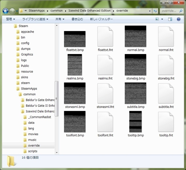The width and height of the screenshot is (186, 170).
Task: Select the tooltip.bmp thumbnail
Action: pos(135,122)
